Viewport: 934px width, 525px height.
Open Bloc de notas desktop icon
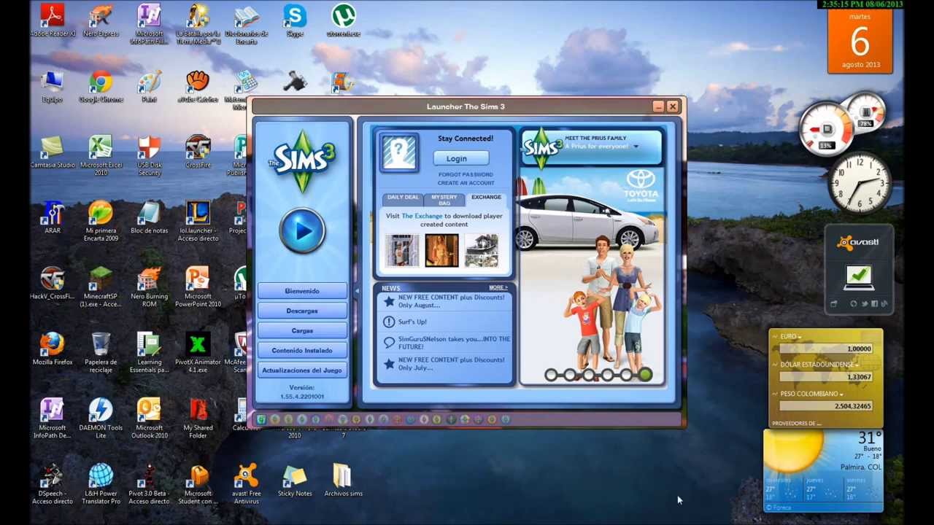tap(150, 217)
